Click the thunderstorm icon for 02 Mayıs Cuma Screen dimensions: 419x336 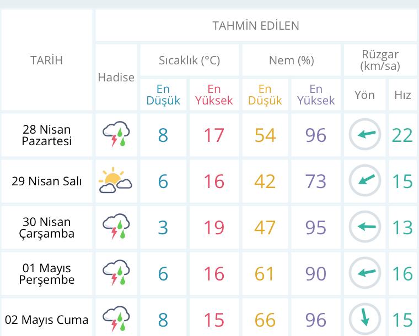click(116, 318)
